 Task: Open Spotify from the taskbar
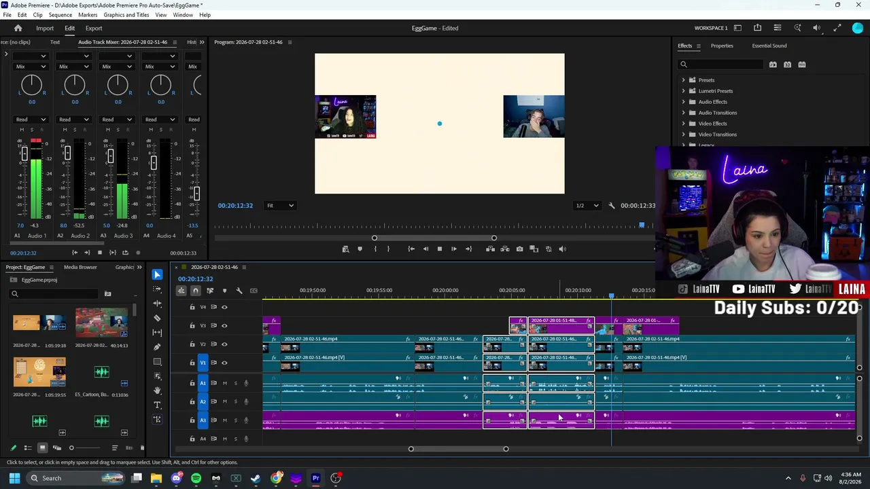point(196,478)
